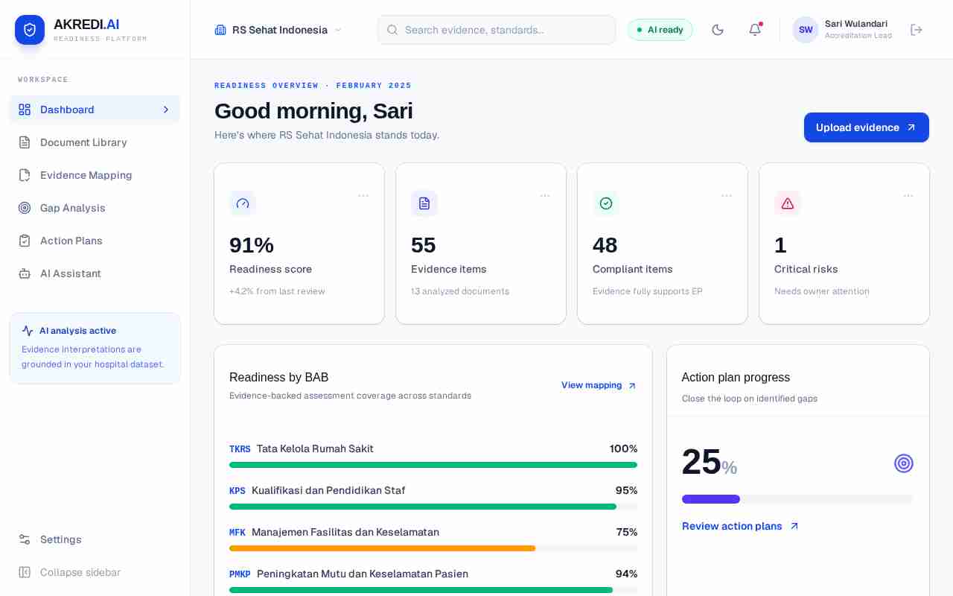Click the logout icon
953x596 pixels.
tap(917, 30)
